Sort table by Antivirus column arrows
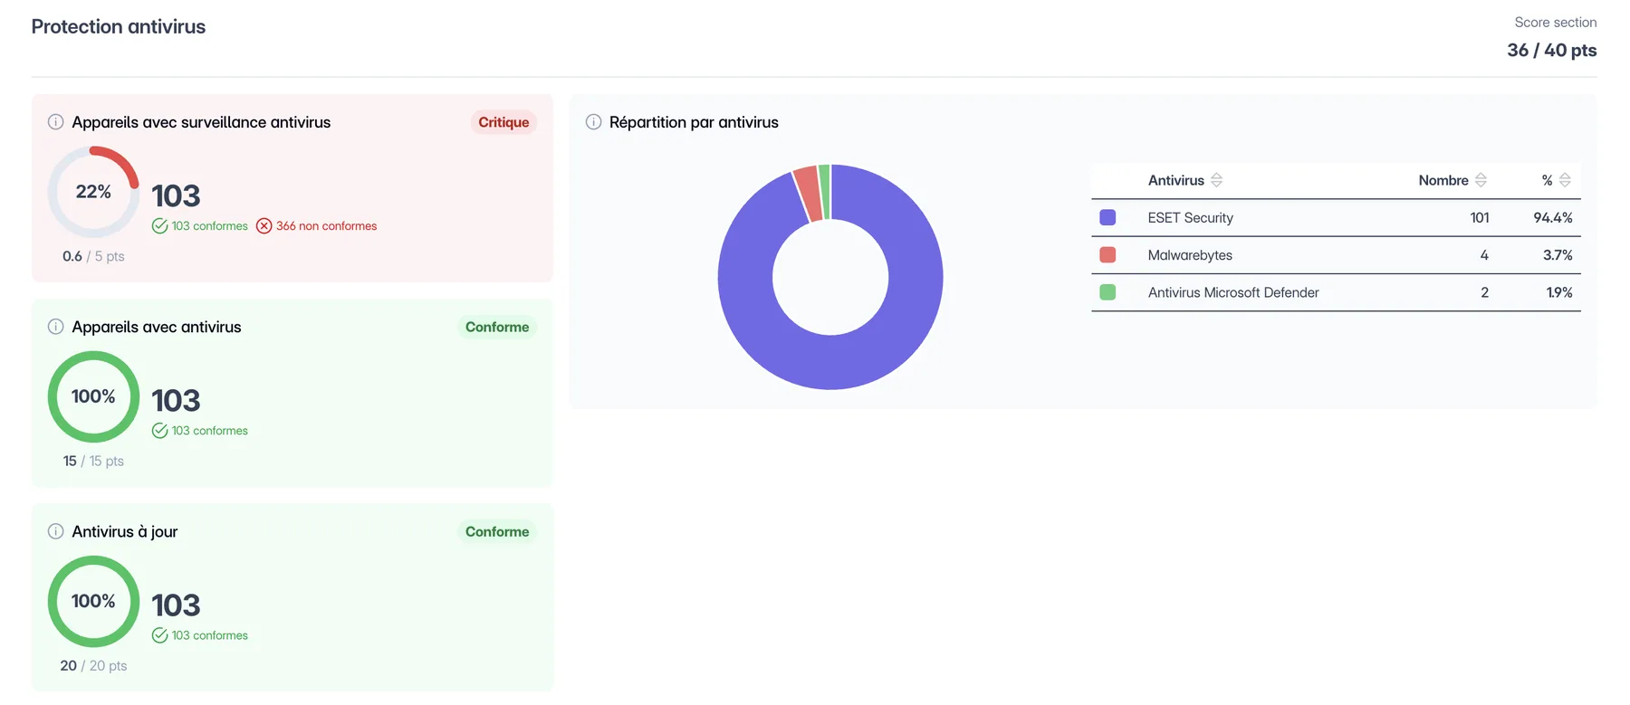Image resolution: width=1630 pixels, height=705 pixels. coord(1216,180)
